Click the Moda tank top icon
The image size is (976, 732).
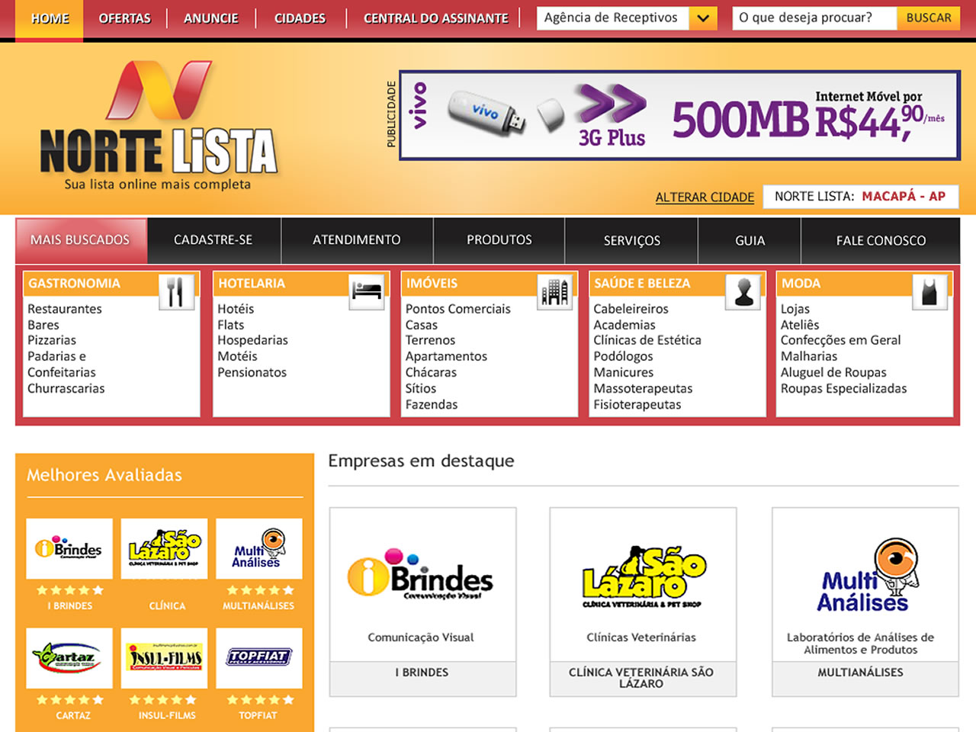point(930,291)
